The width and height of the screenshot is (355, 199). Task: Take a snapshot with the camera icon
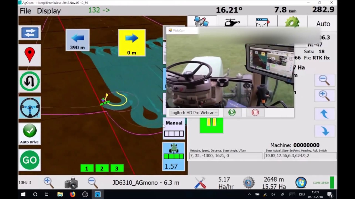point(71,183)
